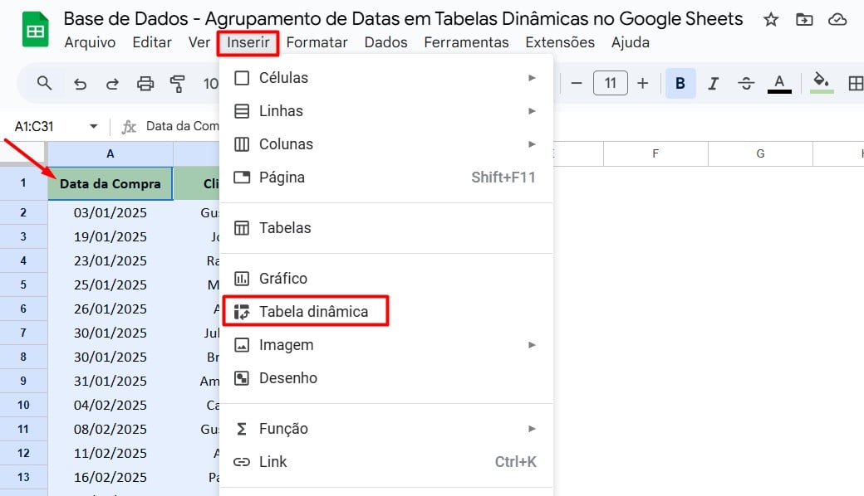This screenshot has height=496, width=864.
Task: Select cell with 23/01/2025
Action: (110, 260)
